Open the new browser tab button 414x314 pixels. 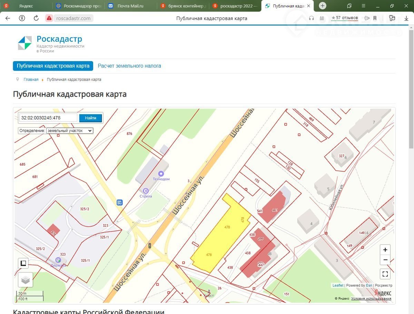click(322, 6)
